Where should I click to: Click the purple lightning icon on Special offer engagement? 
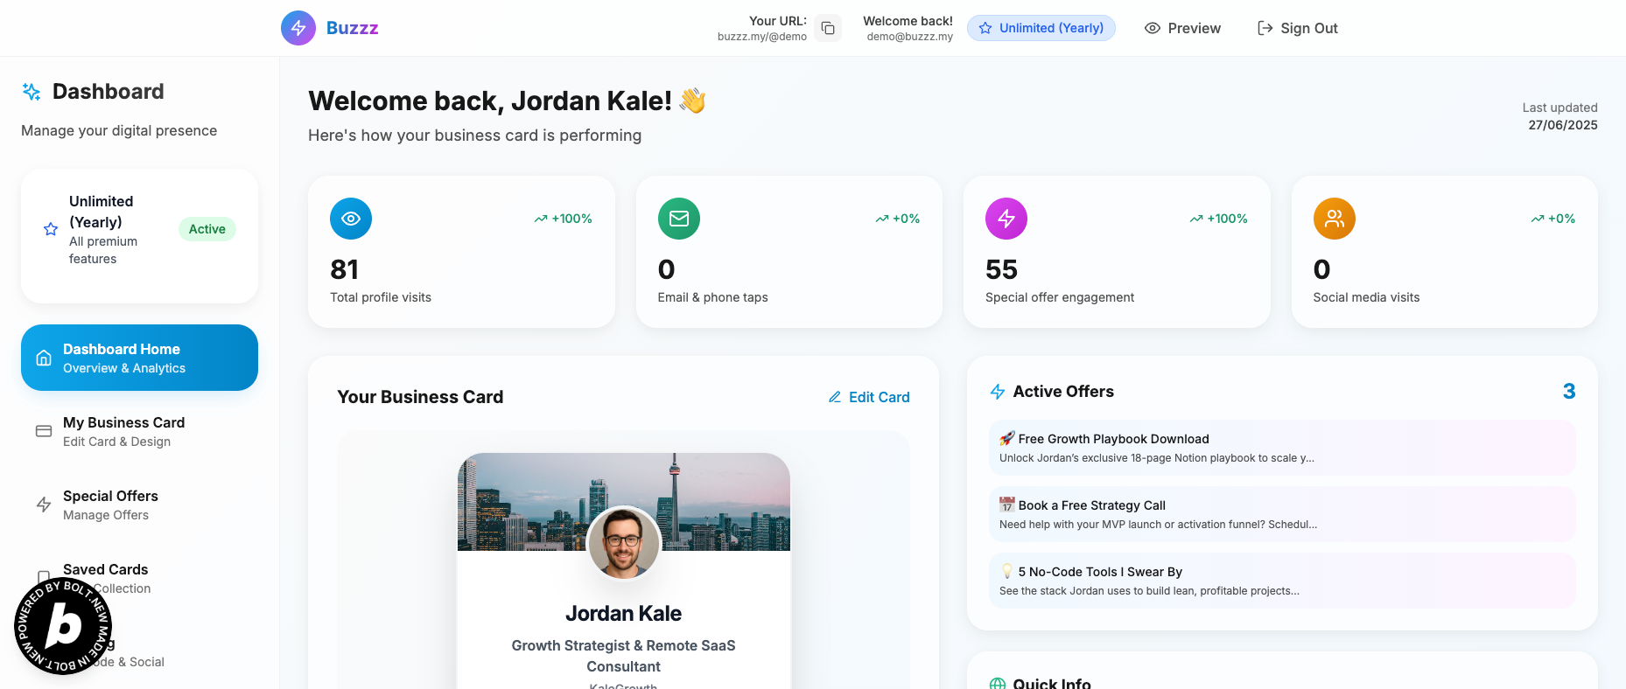point(1006,219)
